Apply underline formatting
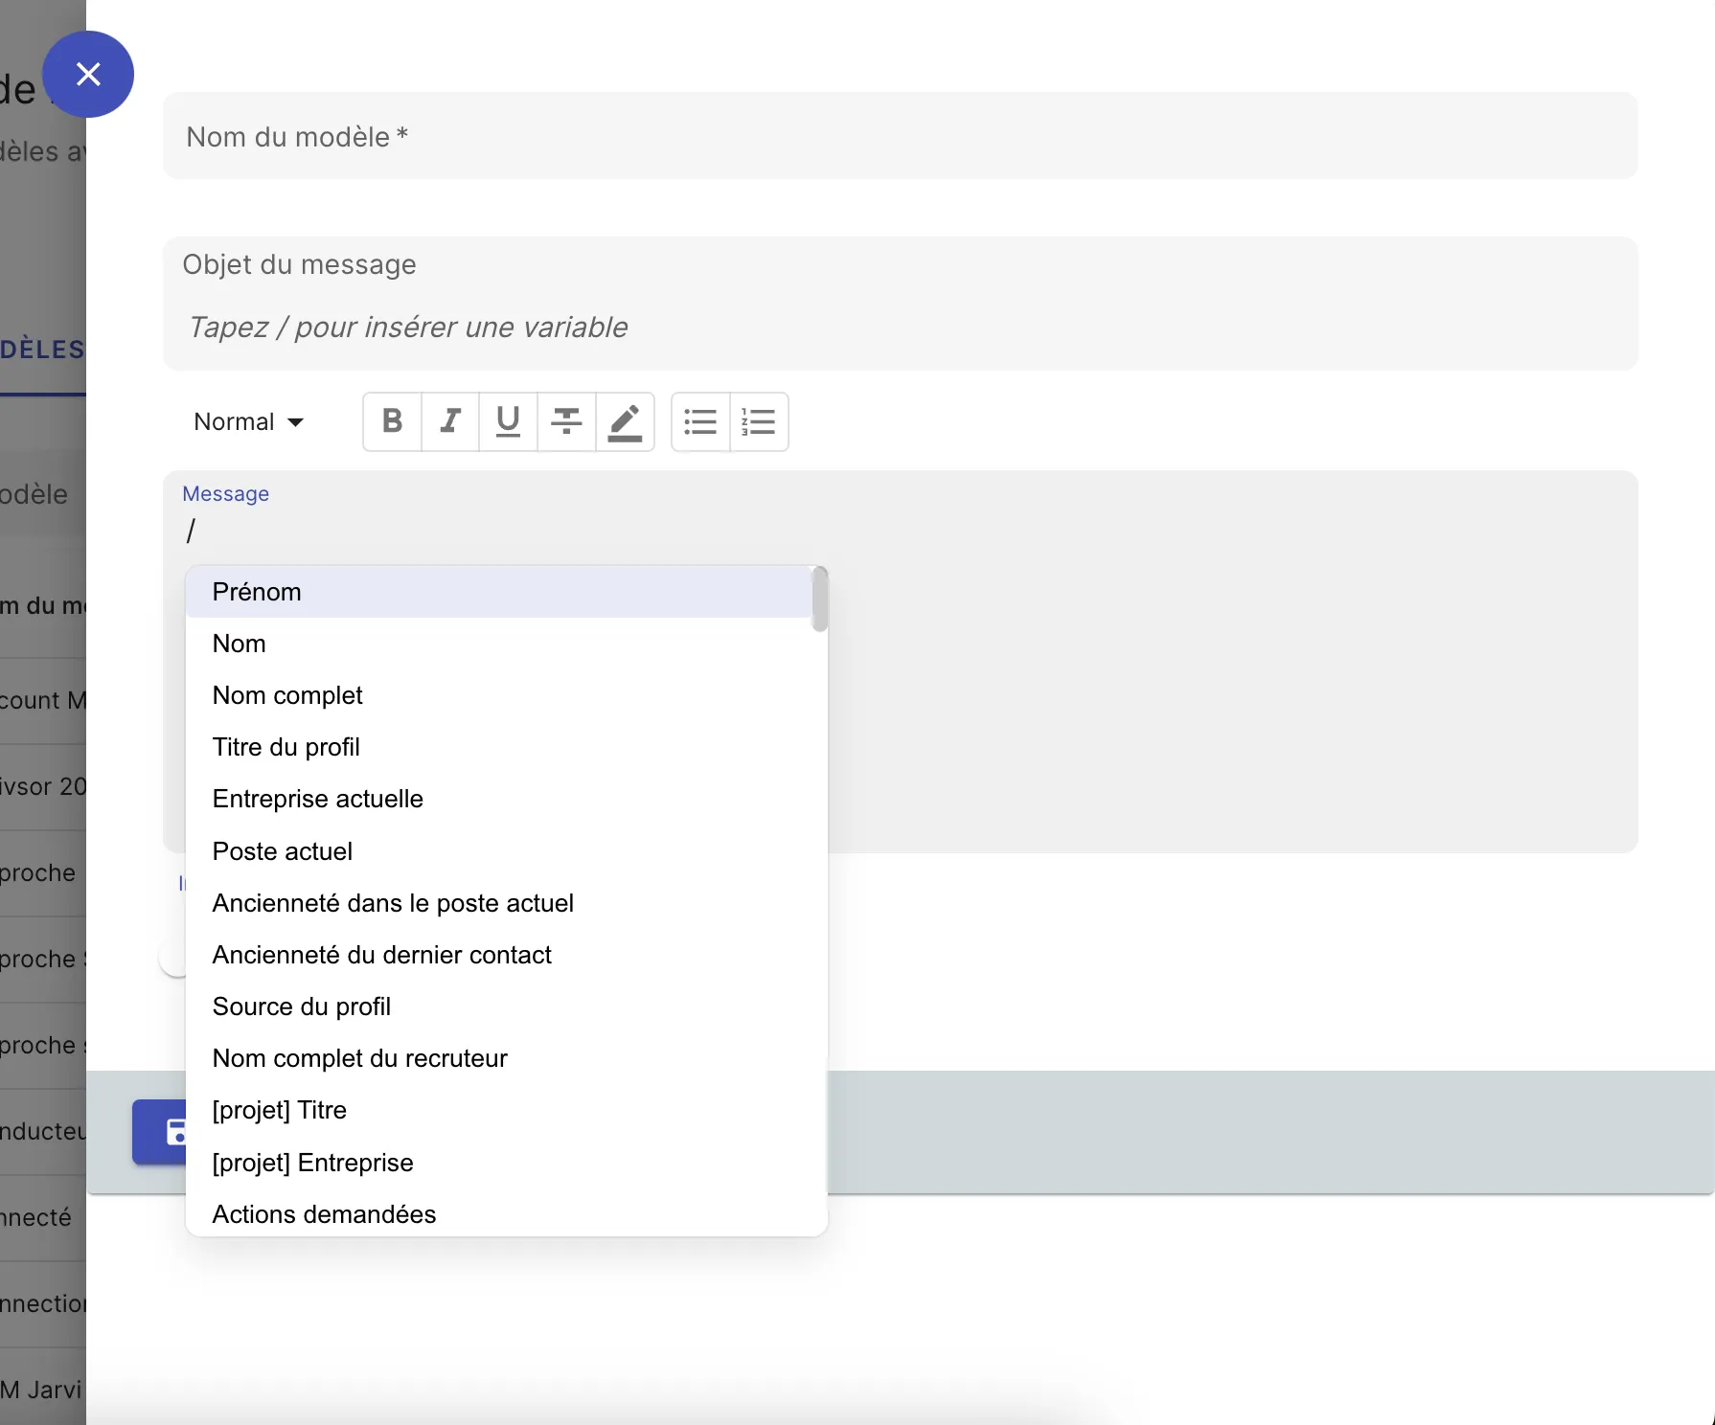The height and width of the screenshot is (1425, 1715). (507, 421)
